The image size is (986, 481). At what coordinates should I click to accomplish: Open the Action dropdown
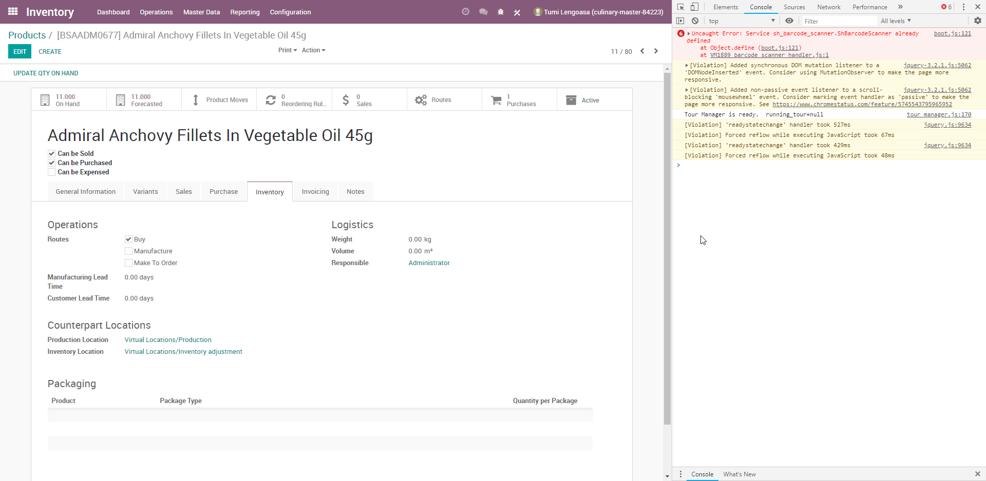click(313, 50)
